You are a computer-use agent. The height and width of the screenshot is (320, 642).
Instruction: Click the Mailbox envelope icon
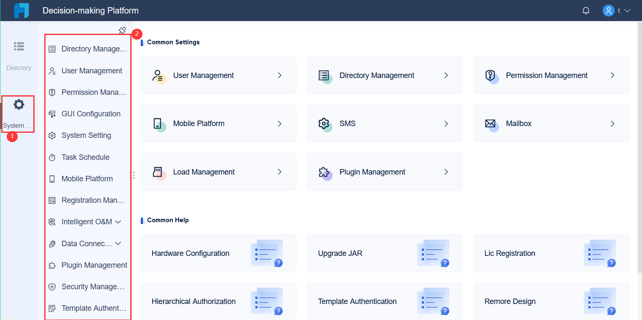pyautogui.click(x=490, y=124)
